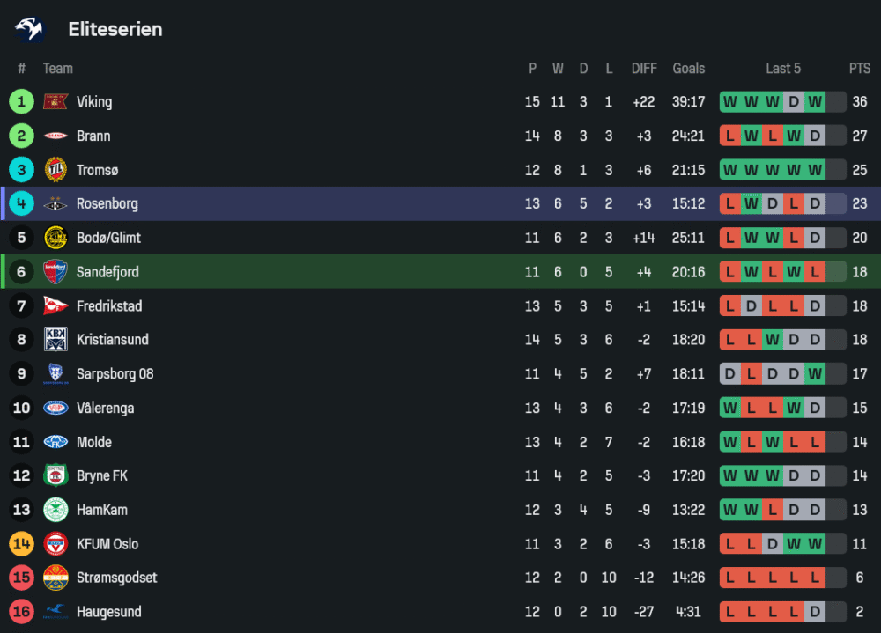Click the DIFF column header

tap(643, 69)
